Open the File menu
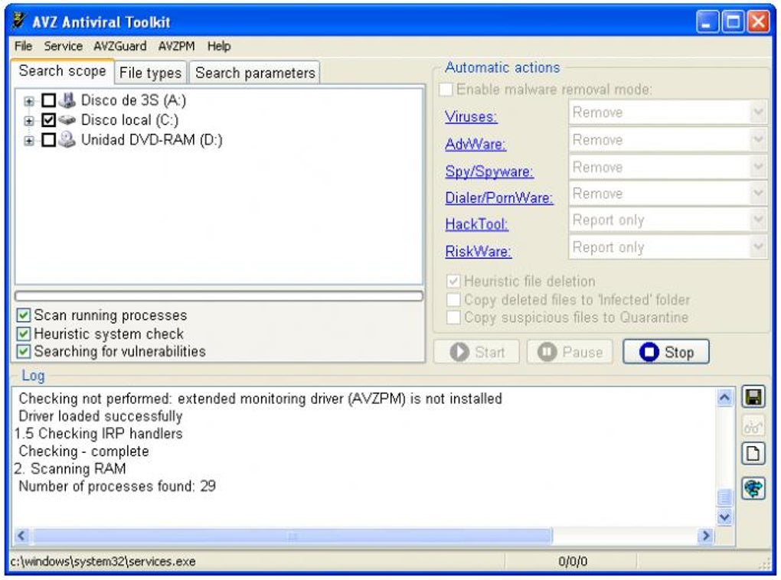The width and height of the screenshot is (781, 580). [x=23, y=47]
